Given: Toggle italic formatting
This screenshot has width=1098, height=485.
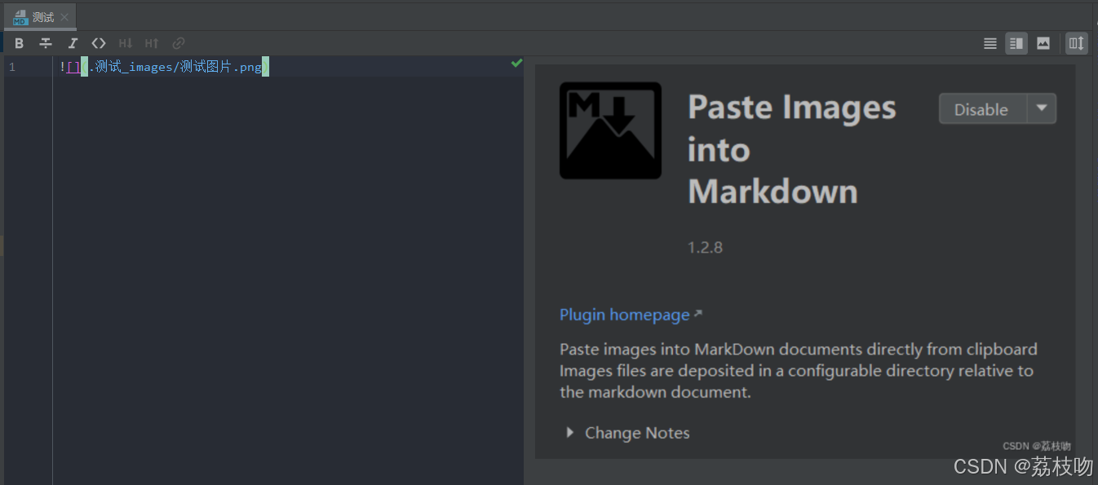Looking at the screenshot, I should tap(73, 43).
